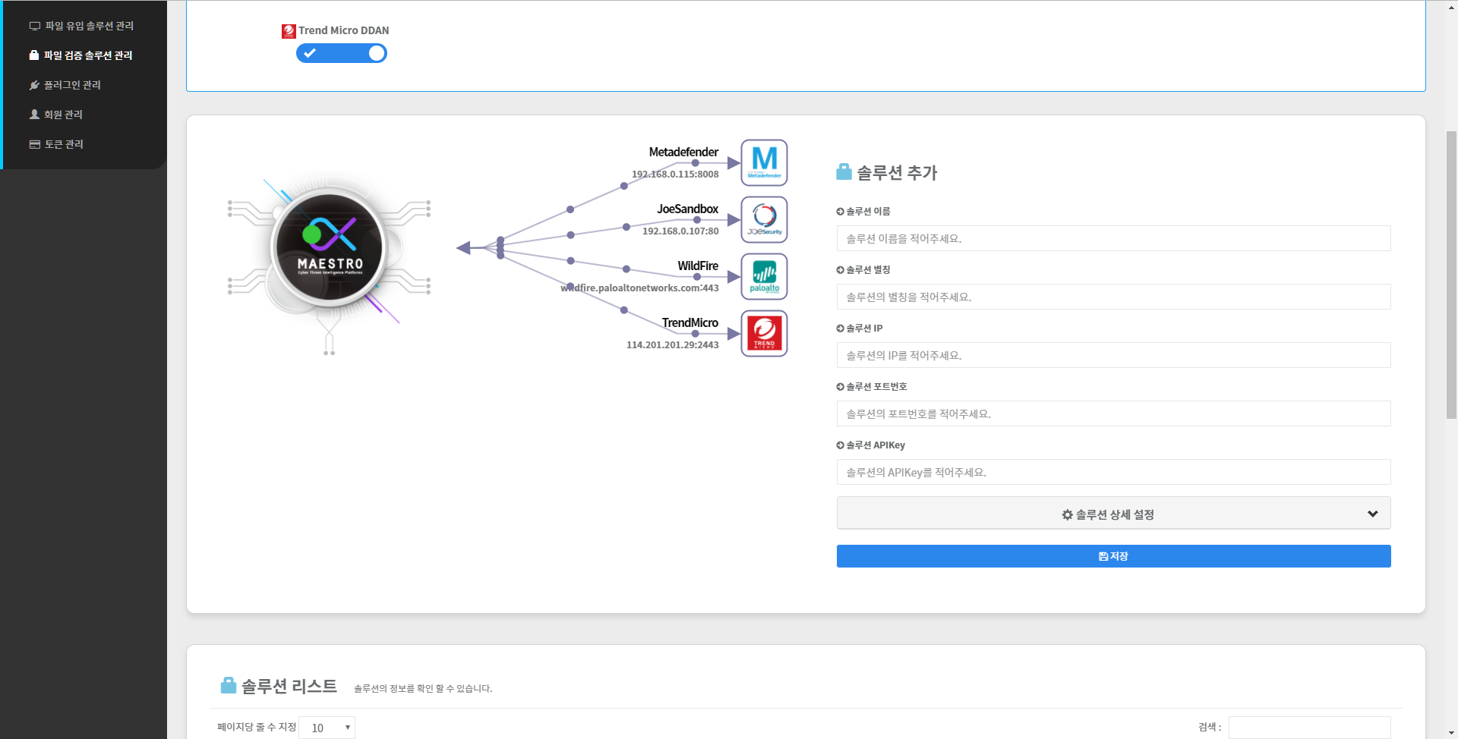The width and height of the screenshot is (1458, 739).
Task: Click the lock icon beside 솔루션 리스트
Action: point(228,686)
